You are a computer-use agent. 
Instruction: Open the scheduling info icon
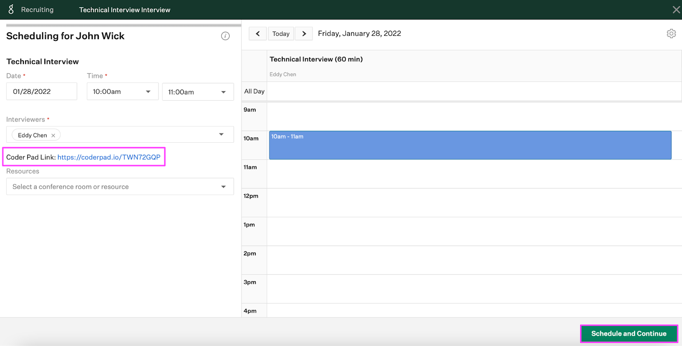(x=225, y=36)
